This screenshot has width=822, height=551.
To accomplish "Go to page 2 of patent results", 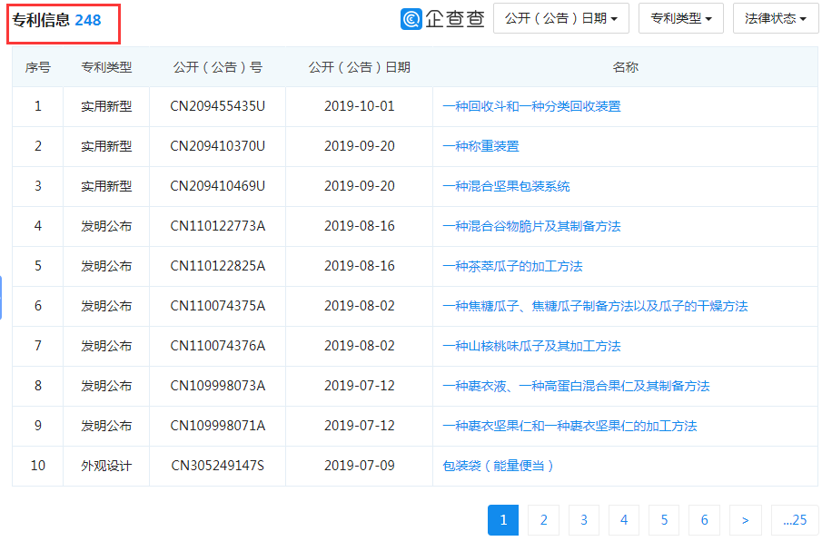I will [x=543, y=519].
